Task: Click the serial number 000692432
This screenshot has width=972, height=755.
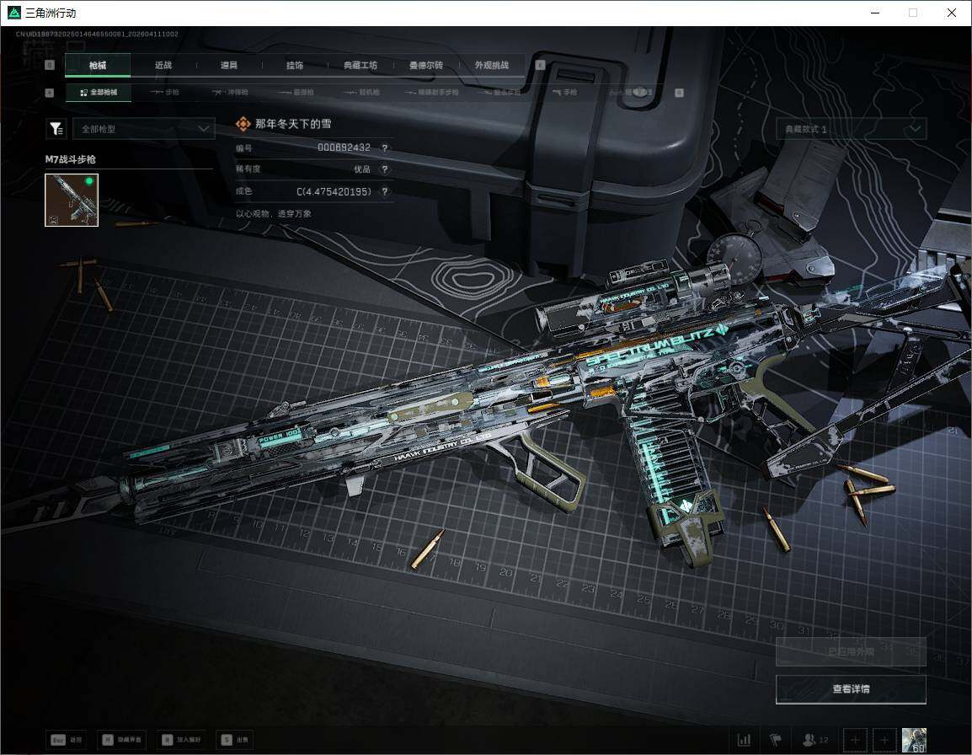Action: tap(344, 147)
